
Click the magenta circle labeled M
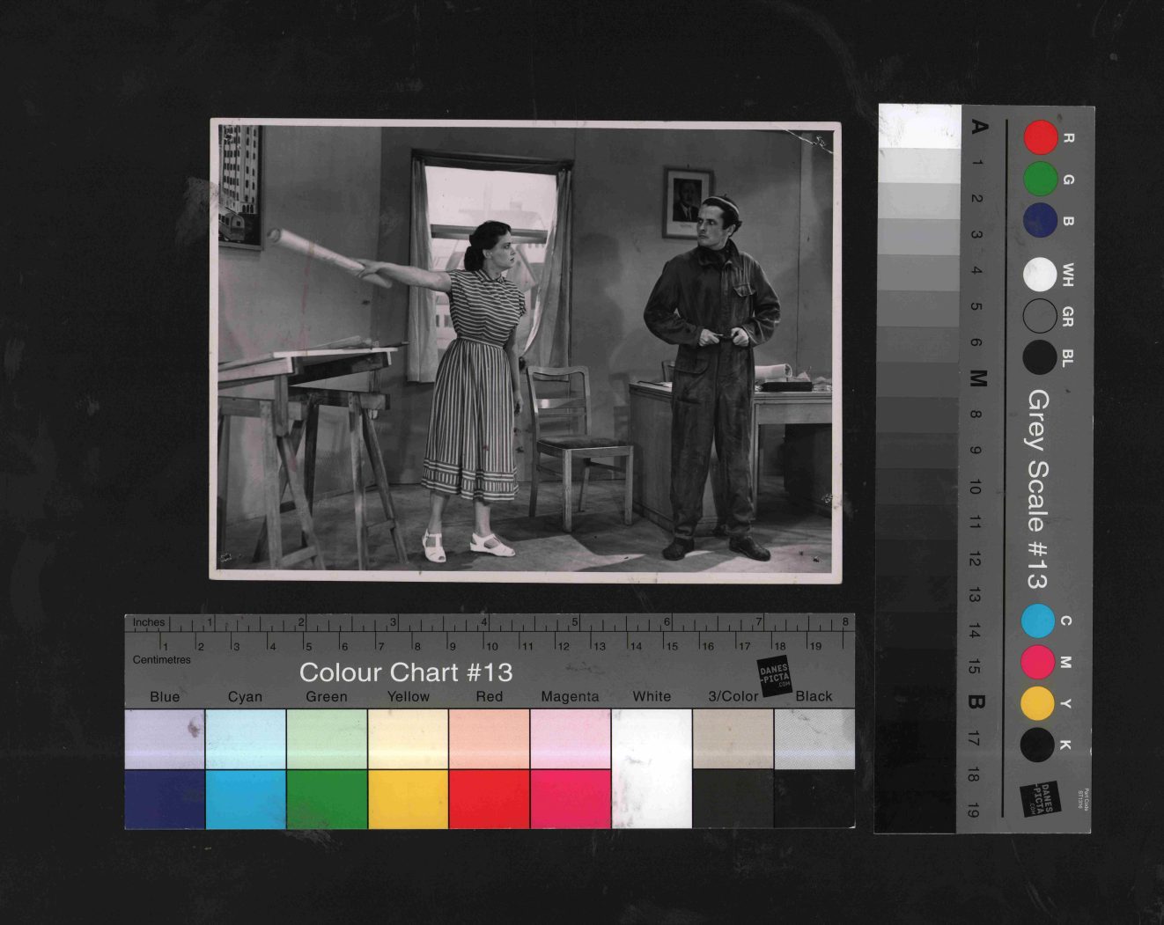click(x=1038, y=662)
